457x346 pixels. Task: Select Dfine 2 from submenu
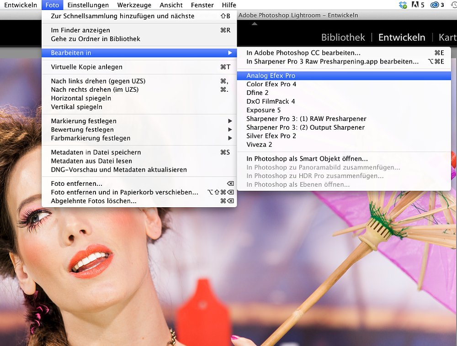tap(344, 93)
